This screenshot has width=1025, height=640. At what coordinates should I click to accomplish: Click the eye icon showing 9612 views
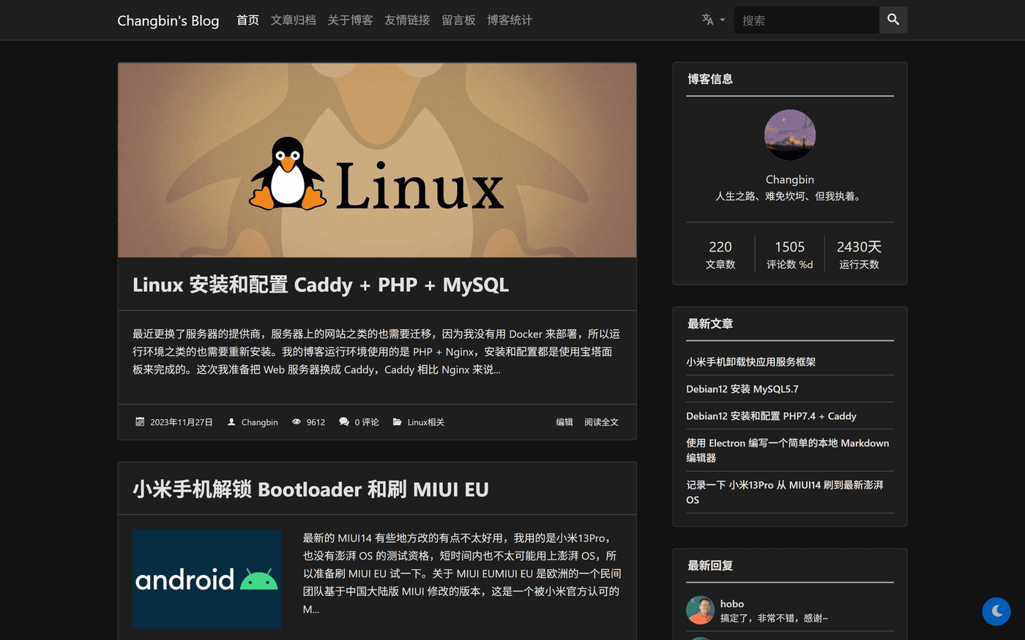coord(296,421)
